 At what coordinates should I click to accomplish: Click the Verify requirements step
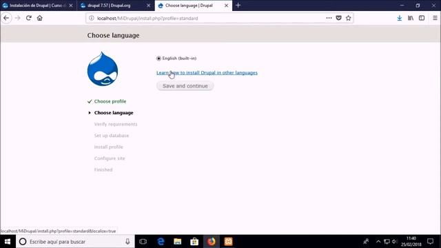(116, 124)
